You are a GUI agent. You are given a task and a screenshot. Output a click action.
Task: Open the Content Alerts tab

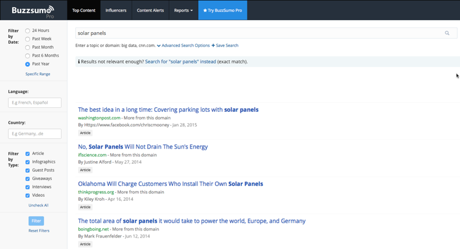150,10
